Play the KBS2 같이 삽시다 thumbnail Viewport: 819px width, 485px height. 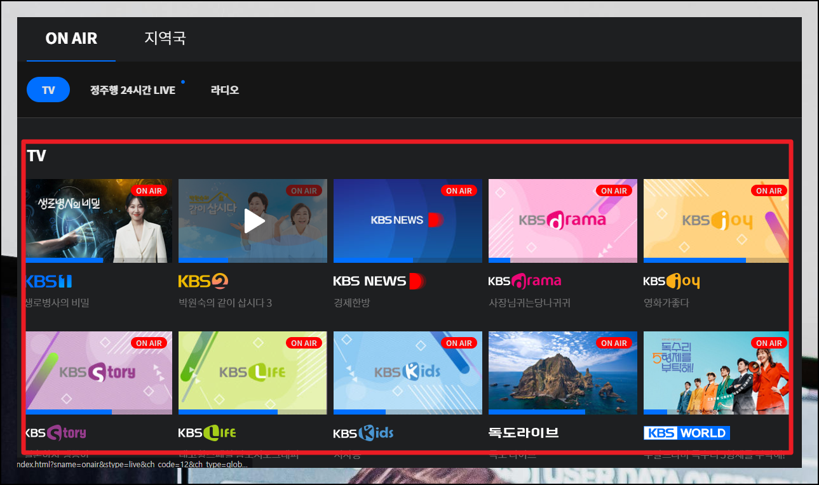(x=253, y=220)
